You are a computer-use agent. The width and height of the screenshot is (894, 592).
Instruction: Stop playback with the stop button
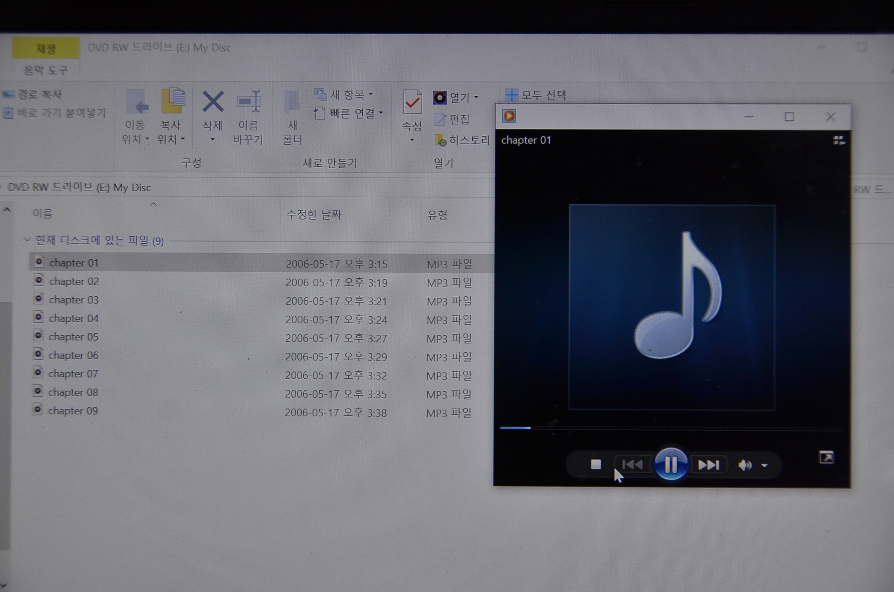pos(596,464)
